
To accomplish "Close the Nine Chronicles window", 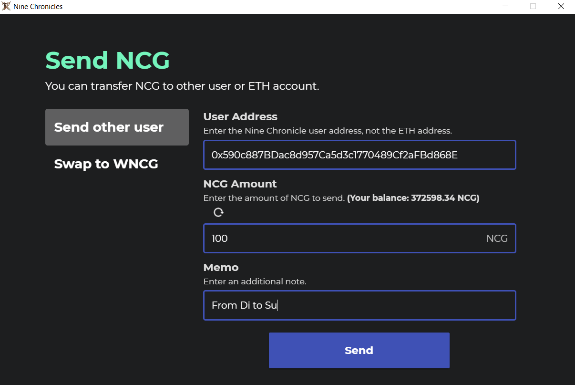I will (x=561, y=7).
